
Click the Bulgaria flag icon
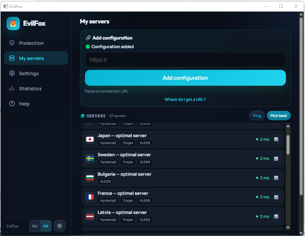pyautogui.click(x=90, y=178)
